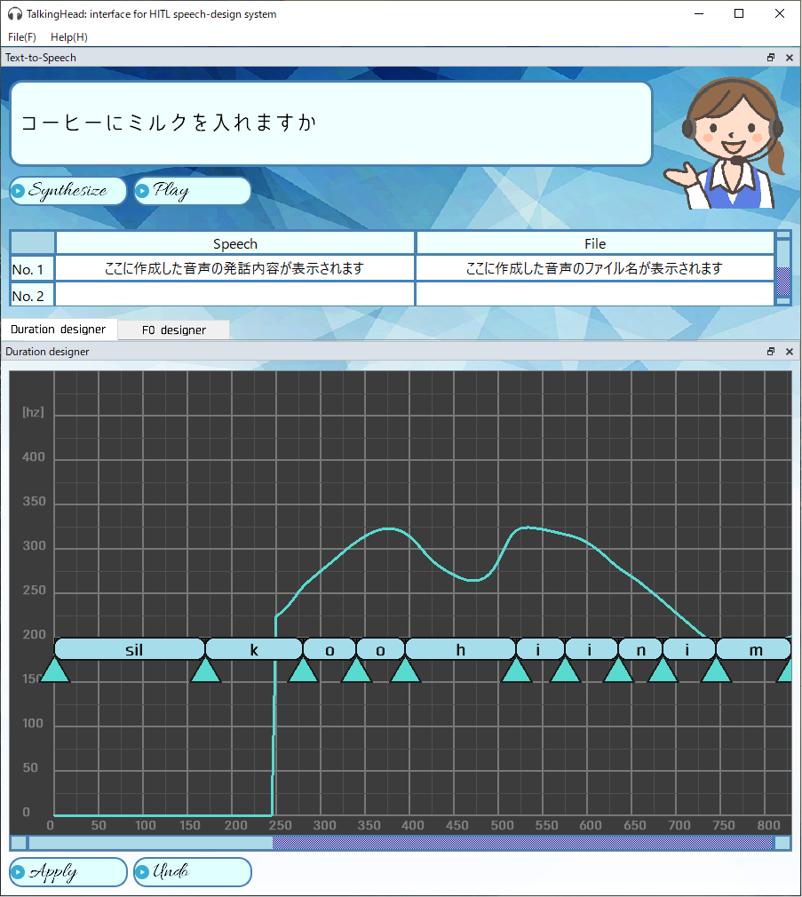802x897 pixels.
Task: Switch to the F0 designer tab
Action: (174, 330)
